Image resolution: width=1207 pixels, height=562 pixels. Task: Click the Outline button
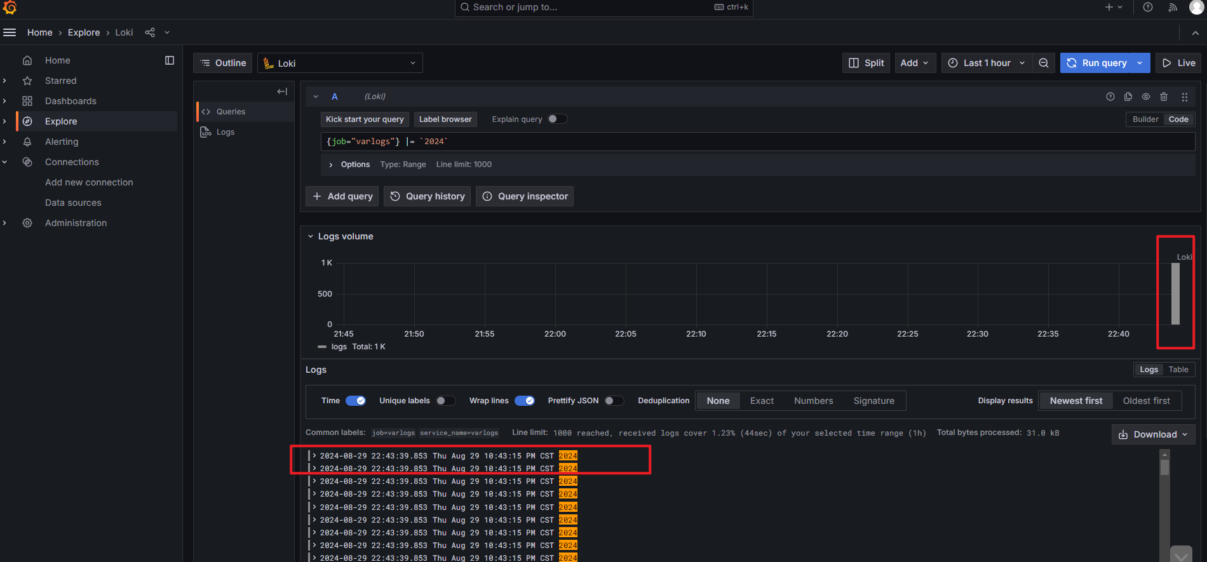[x=223, y=63]
